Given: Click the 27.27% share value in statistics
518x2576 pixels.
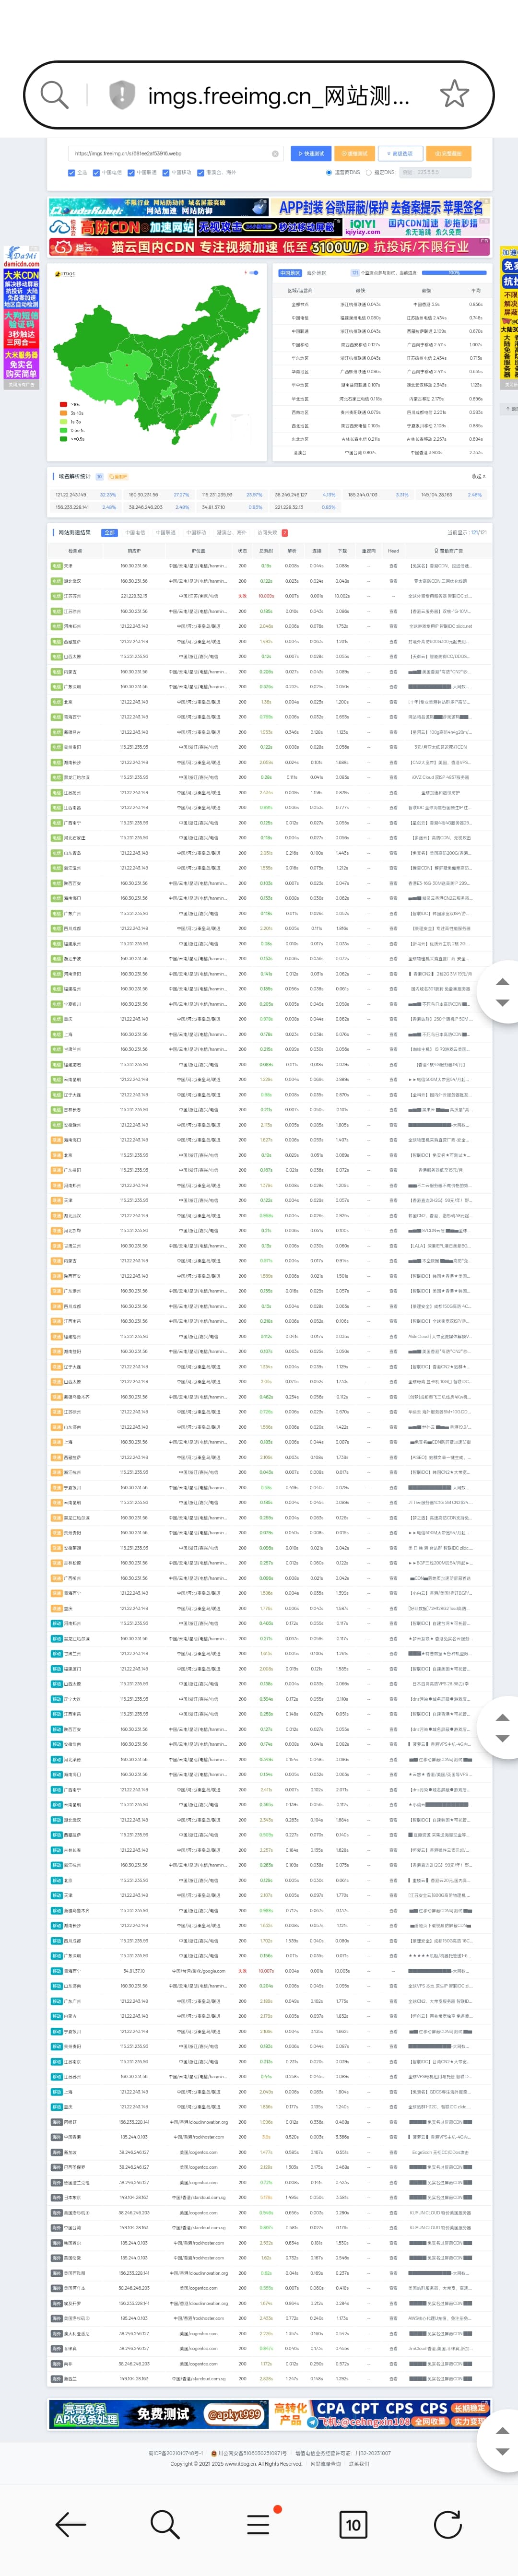Looking at the screenshot, I should 181,494.
